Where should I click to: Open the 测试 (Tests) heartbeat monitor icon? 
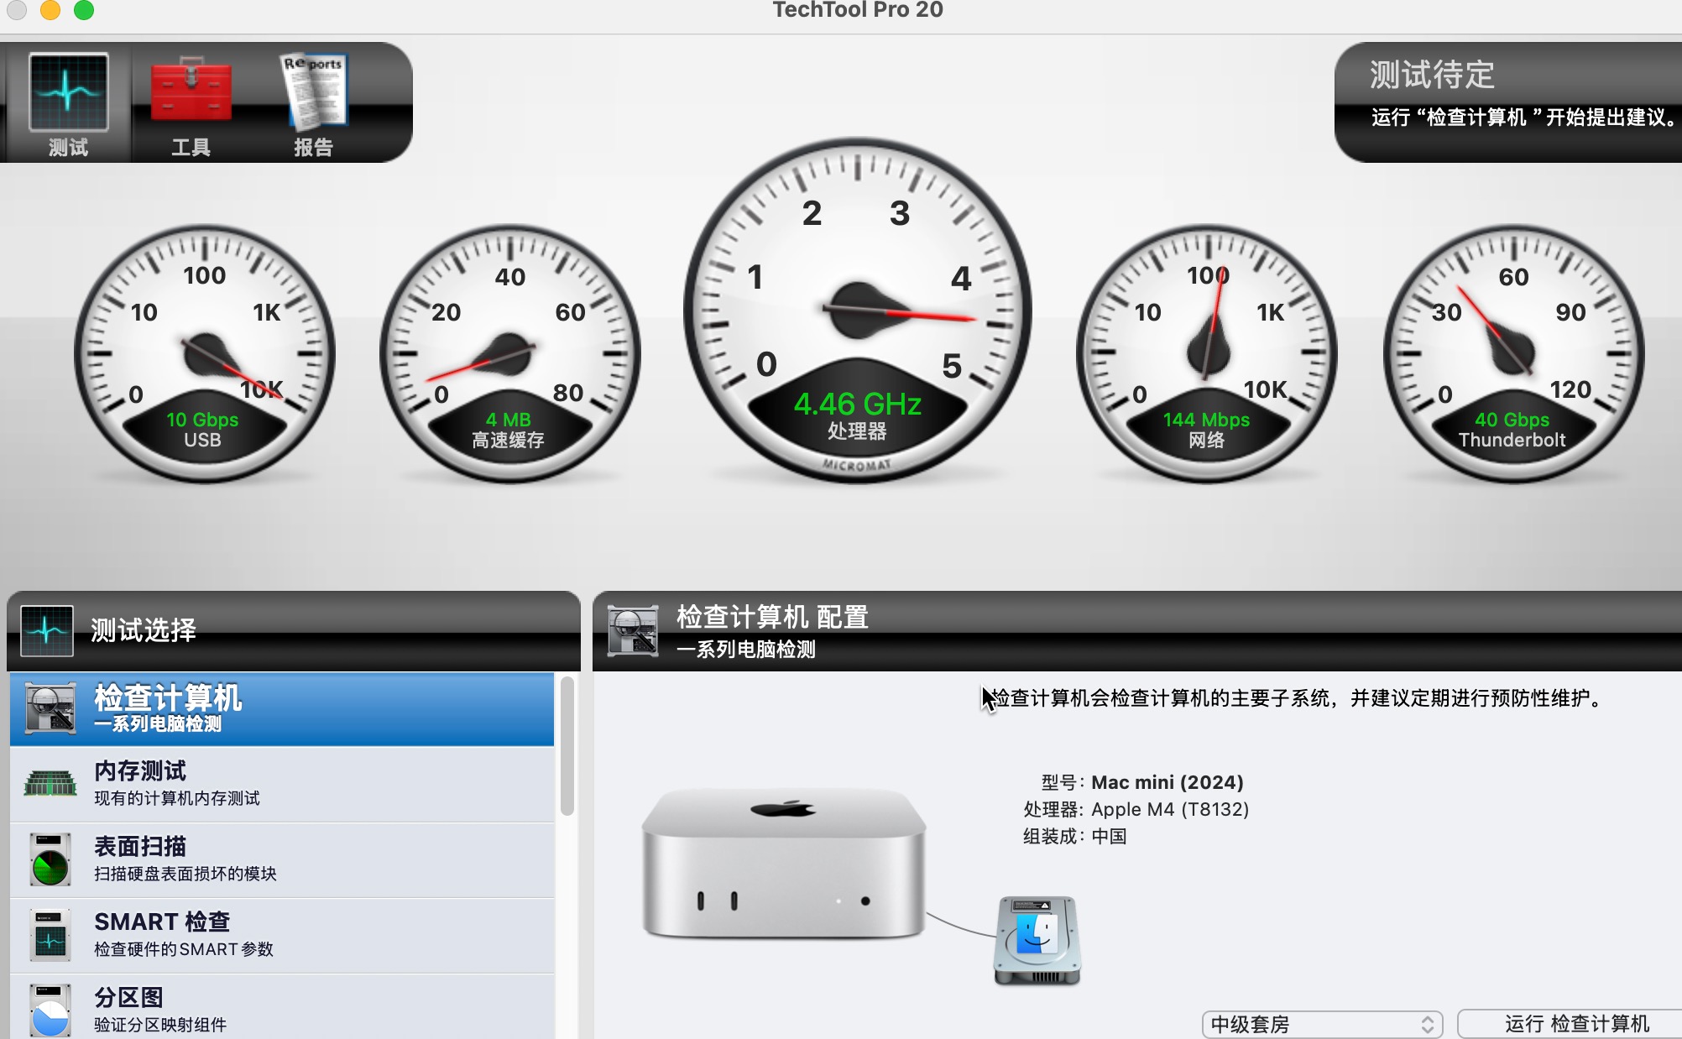(68, 92)
